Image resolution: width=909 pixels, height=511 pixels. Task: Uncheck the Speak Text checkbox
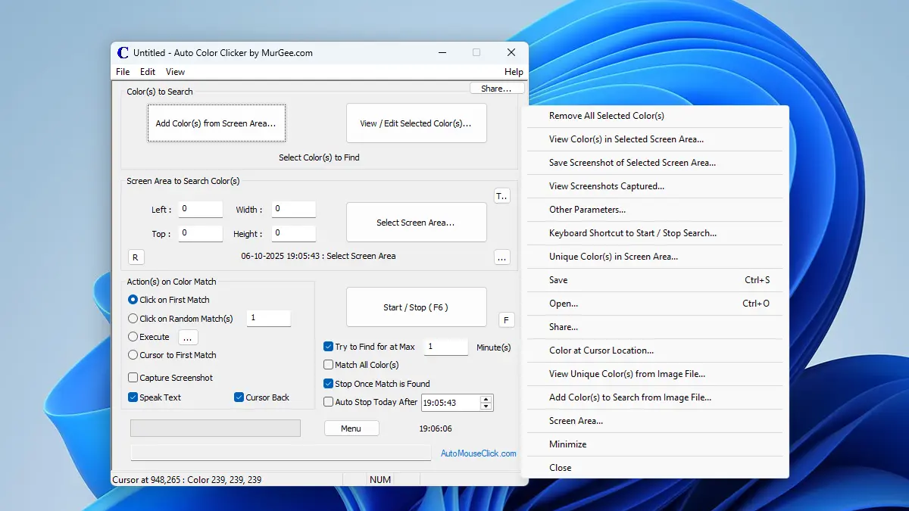coord(133,397)
